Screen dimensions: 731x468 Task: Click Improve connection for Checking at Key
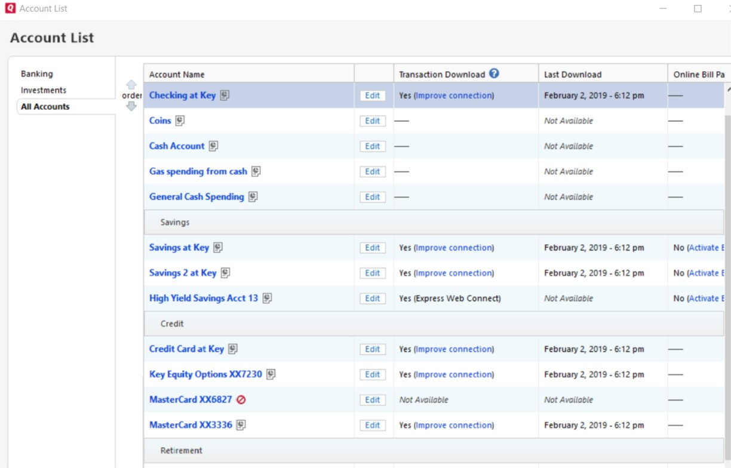pyautogui.click(x=454, y=96)
